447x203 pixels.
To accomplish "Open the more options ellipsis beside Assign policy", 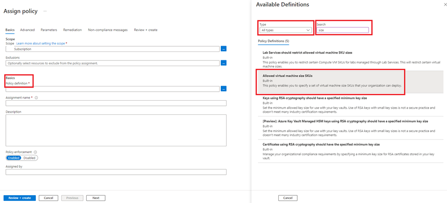I will point(45,11).
